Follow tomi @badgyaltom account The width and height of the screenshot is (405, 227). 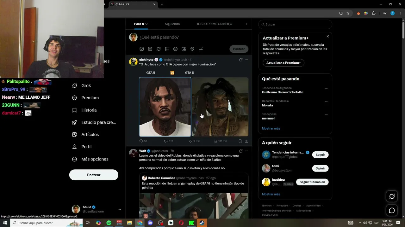point(320,168)
